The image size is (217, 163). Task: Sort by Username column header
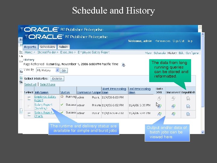click(84, 92)
